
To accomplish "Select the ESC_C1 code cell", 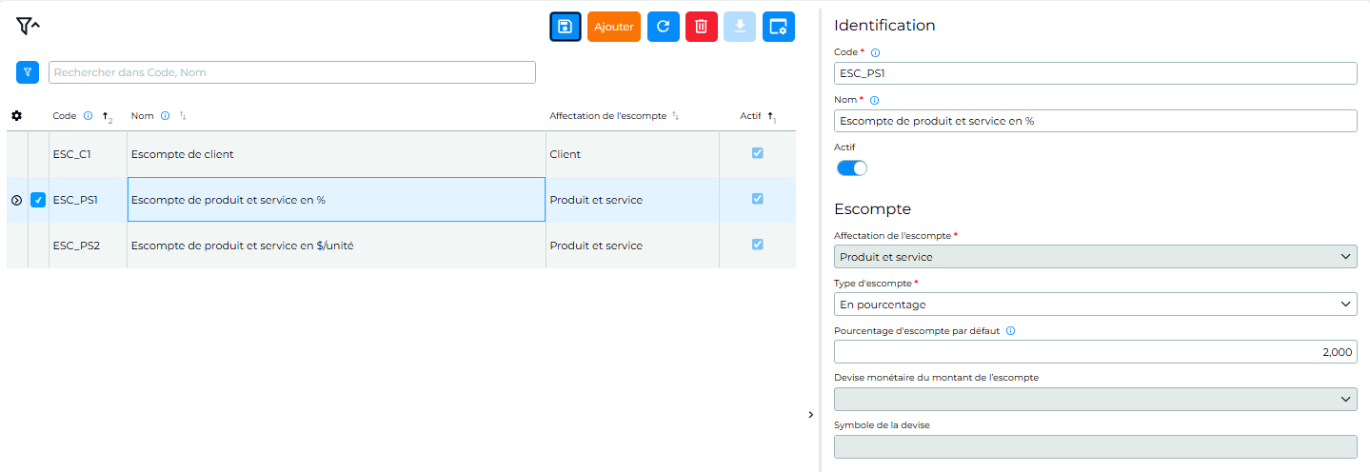I will [88, 154].
